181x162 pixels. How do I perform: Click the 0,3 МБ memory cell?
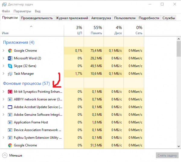coord(94,115)
